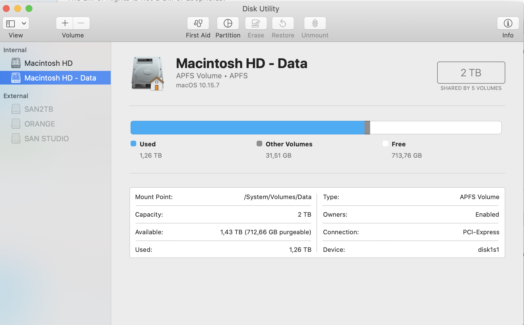
Task: Open the View sidebar icon
Action: [11, 24]
